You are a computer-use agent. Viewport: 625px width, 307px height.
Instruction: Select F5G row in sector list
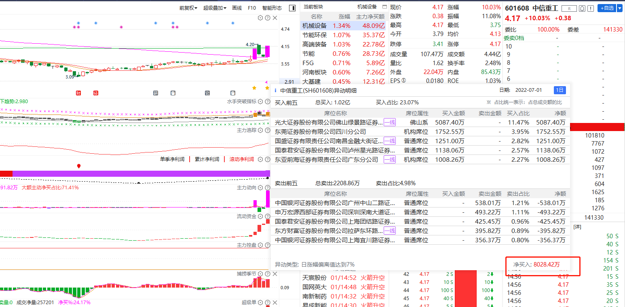click(344, 63)
